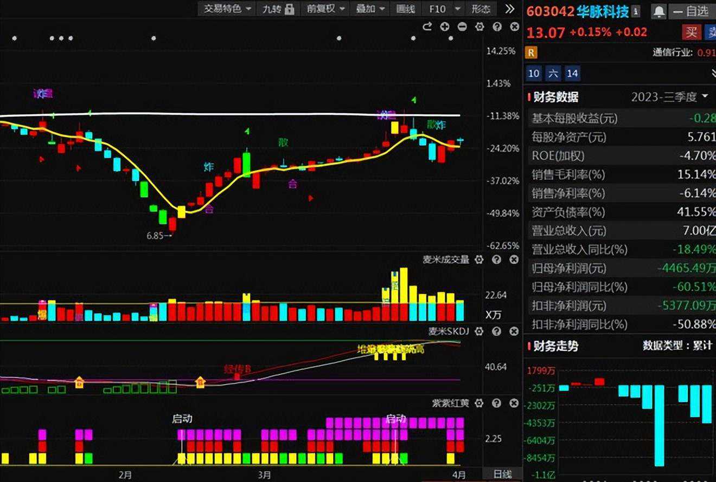Expand the 交易特色 dropdown
Screen dimensions: 716x482
coord(227,9)
